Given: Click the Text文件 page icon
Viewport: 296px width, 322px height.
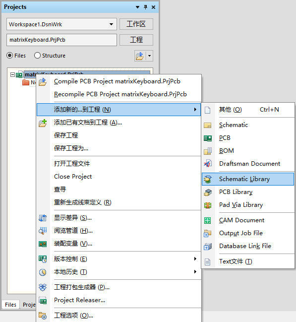Looking at the screenshot, I should tap(208, 262).
